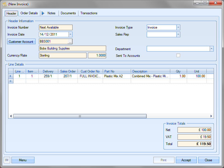Switch to the Order Details tab
Image resolution: width=224 pixels, height=168 pixels.
pos(29,13)
